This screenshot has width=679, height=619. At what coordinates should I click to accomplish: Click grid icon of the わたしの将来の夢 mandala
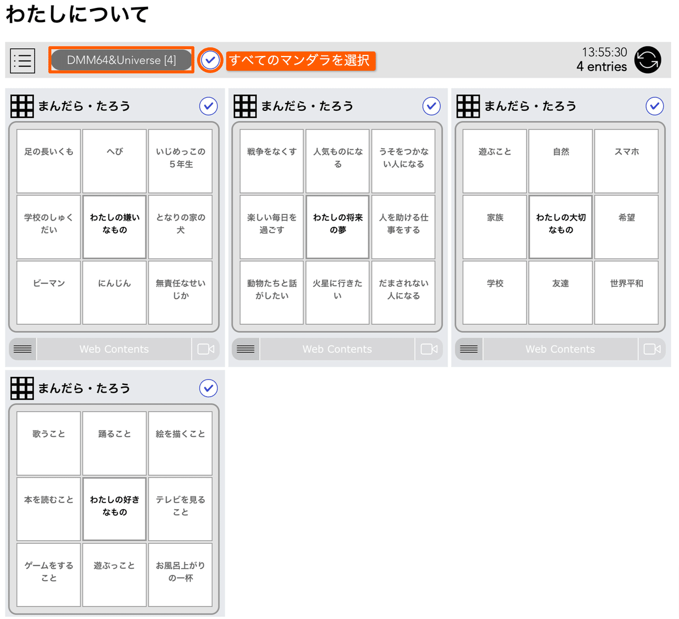[245, 106]
